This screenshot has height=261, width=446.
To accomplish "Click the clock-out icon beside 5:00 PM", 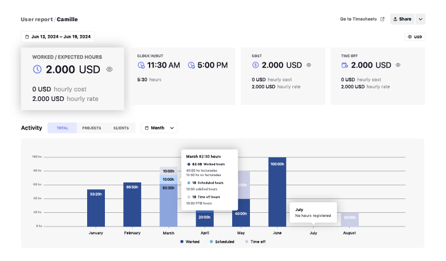I will (190, 65).
